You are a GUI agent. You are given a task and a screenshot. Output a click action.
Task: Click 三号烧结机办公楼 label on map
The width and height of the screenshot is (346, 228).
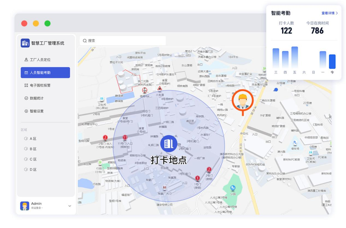tap(300, 113)
